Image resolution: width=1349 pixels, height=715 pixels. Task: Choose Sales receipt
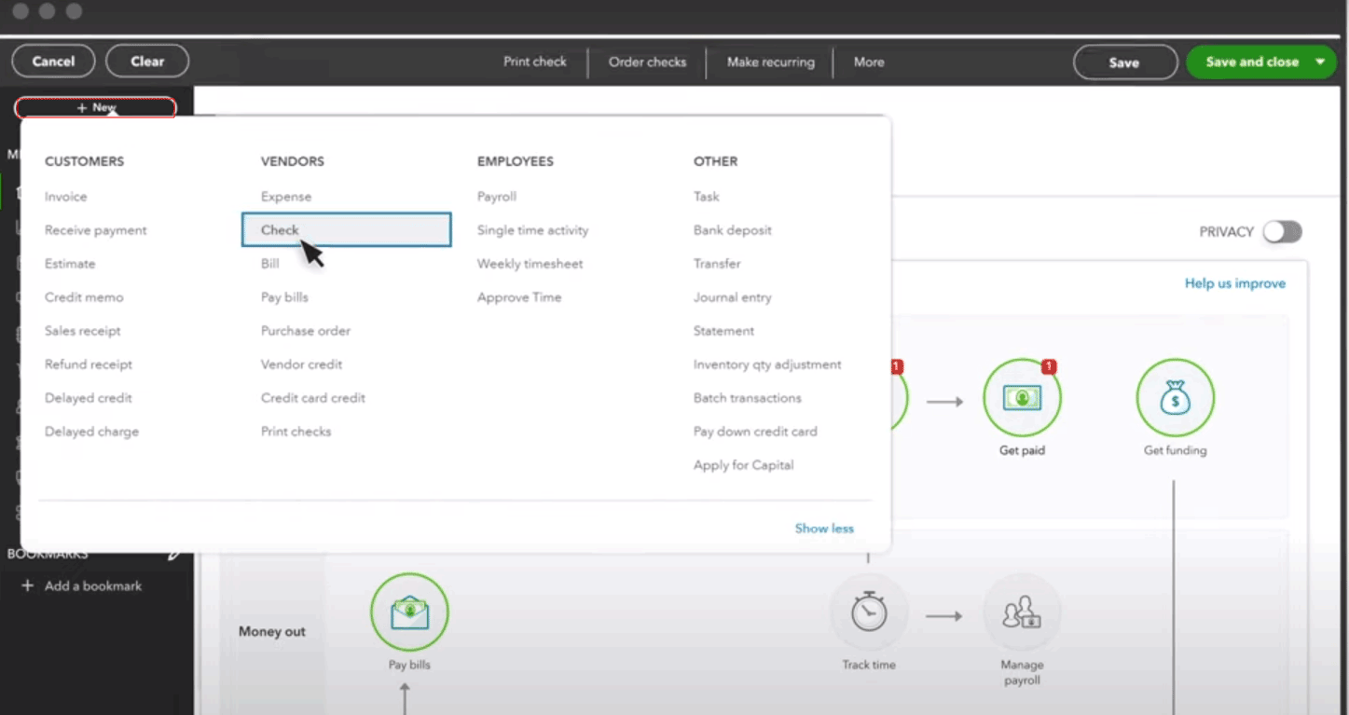(83, 331)
